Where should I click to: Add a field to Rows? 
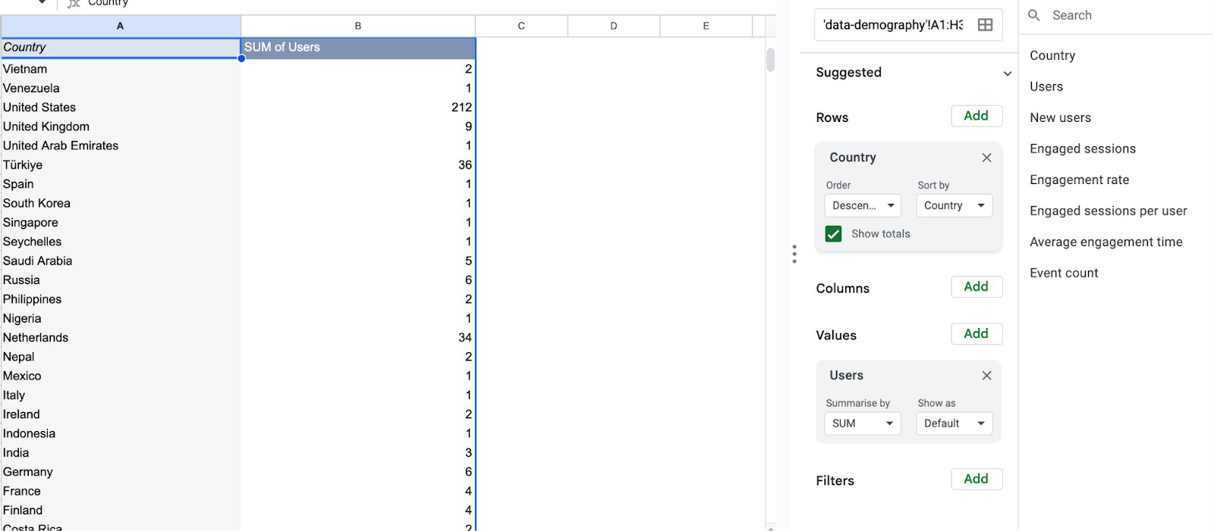(x=976, y=116)
